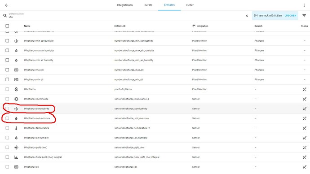Clear the search with the X icon
This screenshot has width=310, height=174.
pyautogui.click(x=247, y=16)
